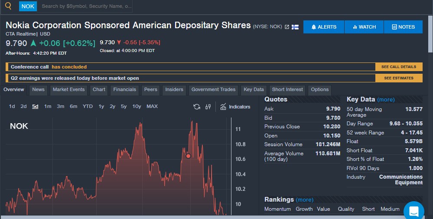The width and height of the screenshot is (433, 219).
Task: Select the 6m chart range
Action: [x=73, y=106]
